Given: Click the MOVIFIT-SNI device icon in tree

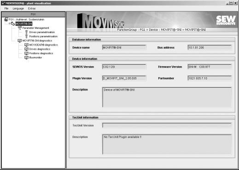Looking at the screenshot, I should click(x=13, y=24).
